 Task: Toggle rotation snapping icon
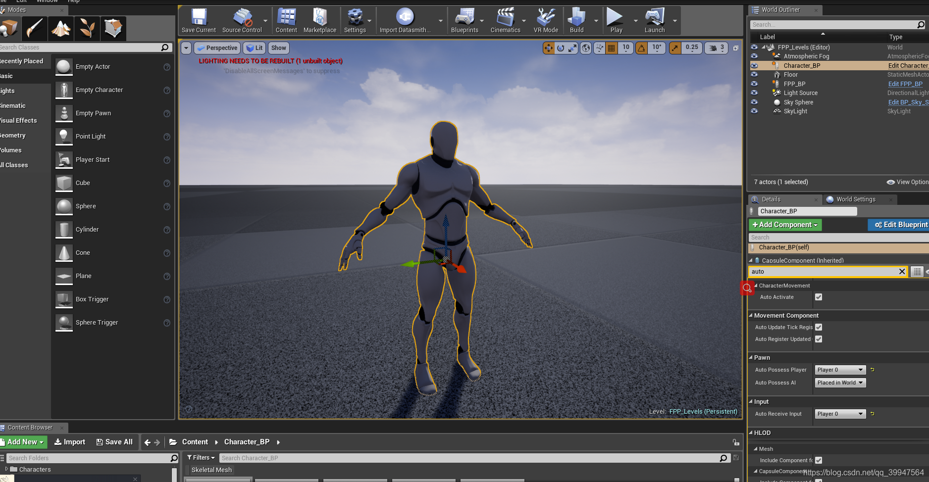coord(641,48)
